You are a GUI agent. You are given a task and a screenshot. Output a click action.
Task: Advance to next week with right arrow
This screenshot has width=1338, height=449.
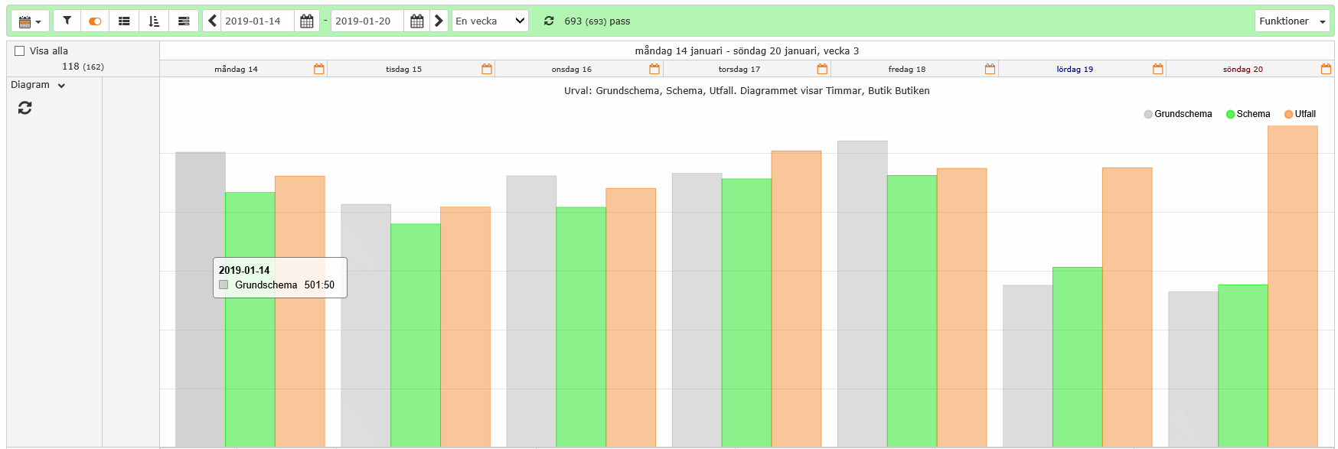tap(439, 21)
